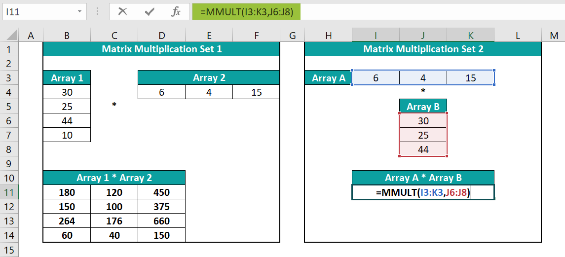Select column C header
The image size is (565, 257).
point(114,36)
